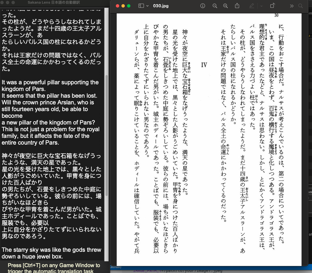Zoom out of 030.jpg in Preview
Image resolution: width=312 pixels, height=273 pixels.
pos(215,6)
